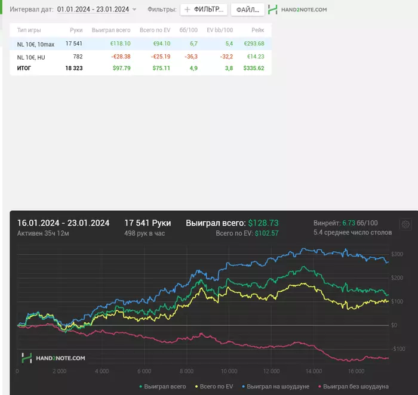
Task: Click the Hand2Note watermark on the graph
Action: click(53, 358)
